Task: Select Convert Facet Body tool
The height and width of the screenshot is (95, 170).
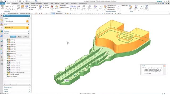Action: coord(95,8)
